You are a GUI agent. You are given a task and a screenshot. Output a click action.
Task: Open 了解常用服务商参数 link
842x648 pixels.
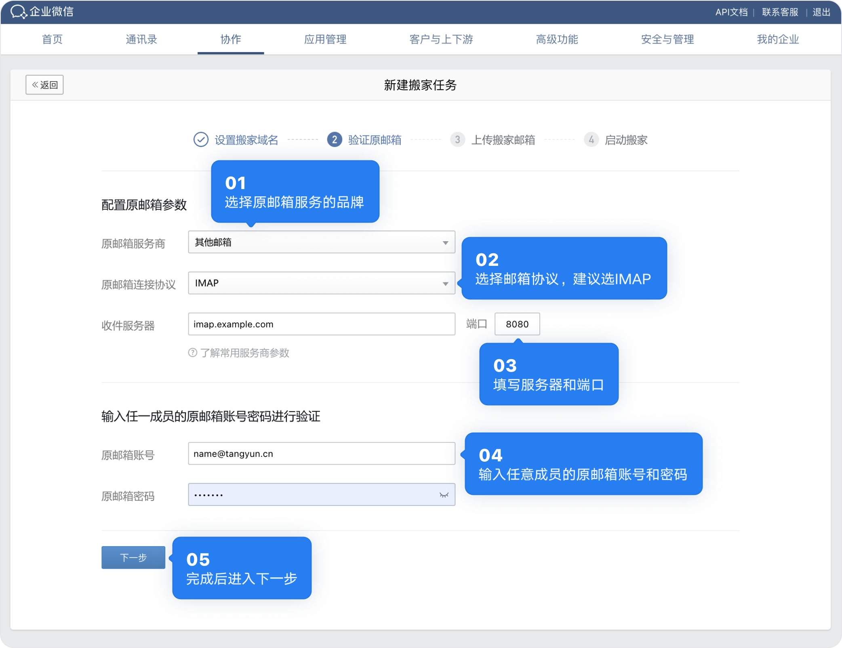tap(244, 353)
